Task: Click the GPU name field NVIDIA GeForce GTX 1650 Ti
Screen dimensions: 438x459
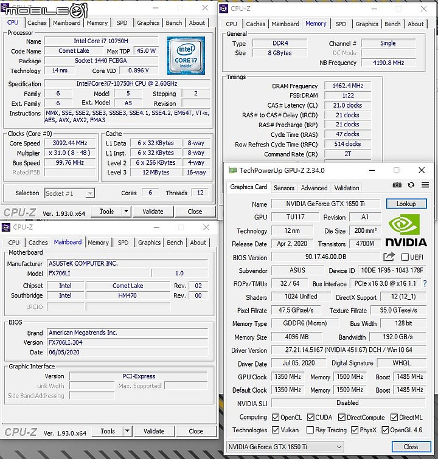Action: [325, 204]
